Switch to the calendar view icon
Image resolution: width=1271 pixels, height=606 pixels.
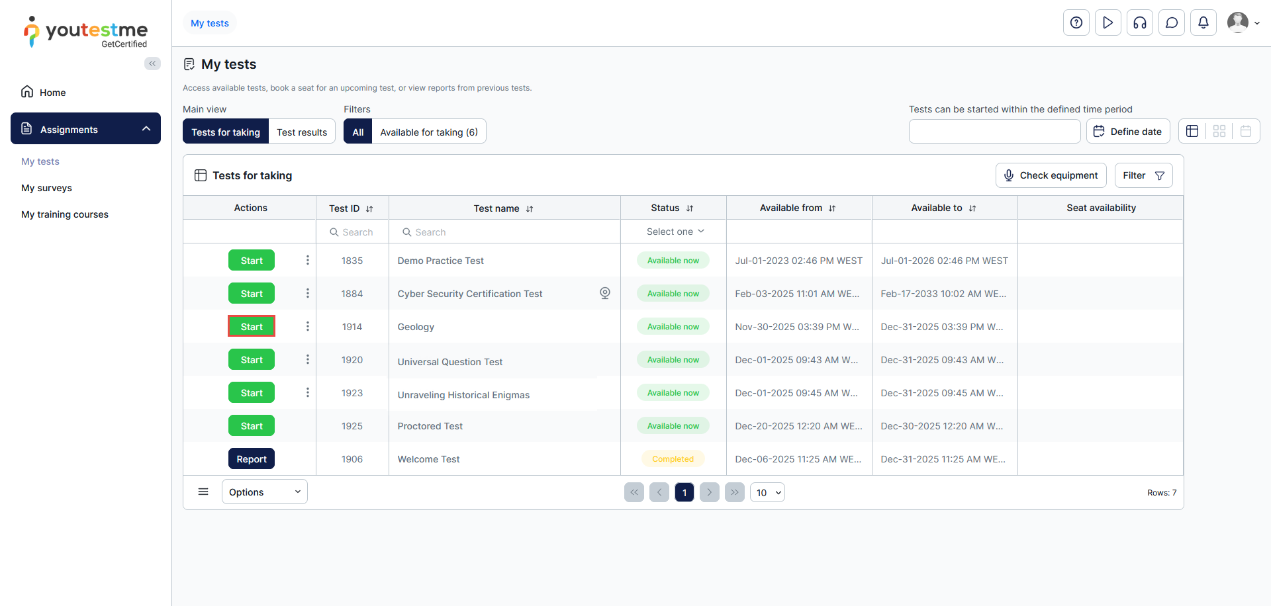coord(1245,131)
